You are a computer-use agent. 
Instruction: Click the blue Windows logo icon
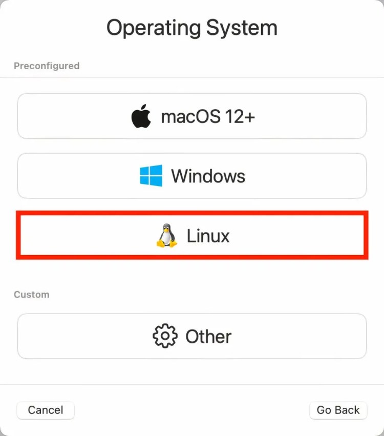[151, 176]
